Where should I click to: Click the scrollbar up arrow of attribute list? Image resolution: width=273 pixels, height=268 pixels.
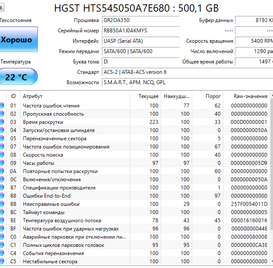(272, 95)
